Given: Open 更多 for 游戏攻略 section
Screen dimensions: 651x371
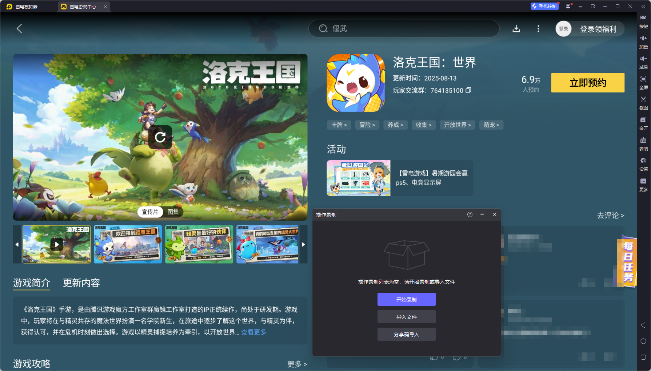Looking at the screenshot, I should click(x=297, y=364).
